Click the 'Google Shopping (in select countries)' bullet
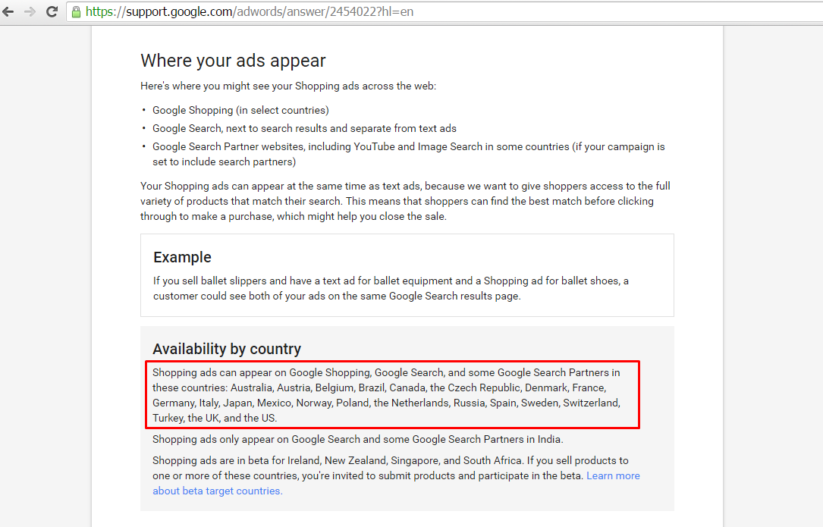 coord(240,110)
